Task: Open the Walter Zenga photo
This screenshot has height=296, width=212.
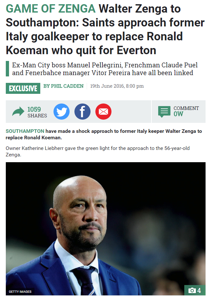Action: pos(105,226)
